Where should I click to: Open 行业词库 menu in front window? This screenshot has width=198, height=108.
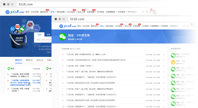tap(86, 26)
